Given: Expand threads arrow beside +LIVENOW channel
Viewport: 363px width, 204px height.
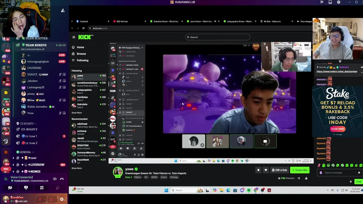Looking at the screenshot, I should (x=13, y=165).
